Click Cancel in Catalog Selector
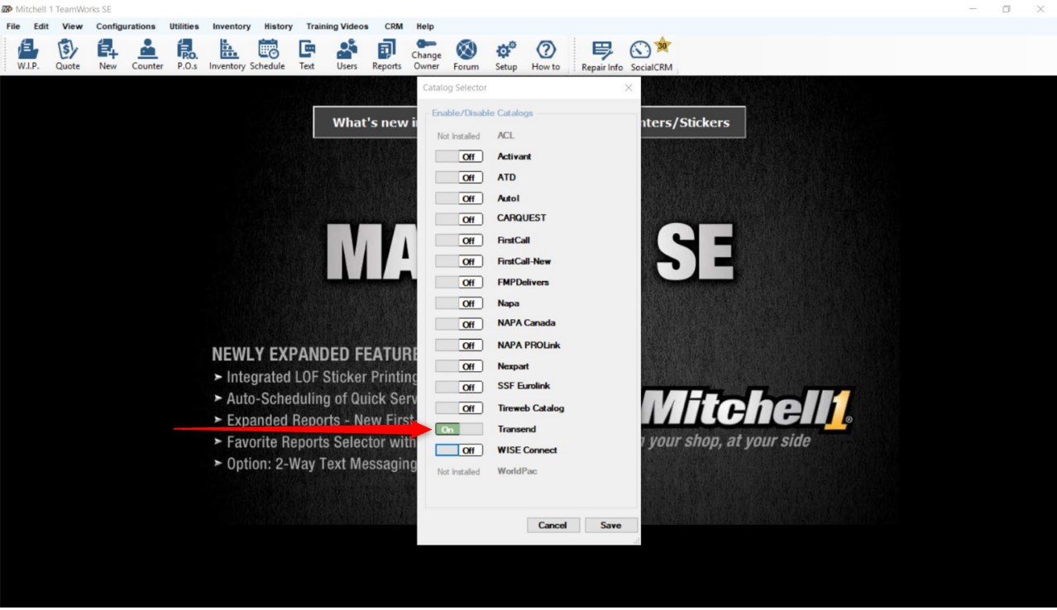This screenshot has width=1057, height=610. [552, 525]
